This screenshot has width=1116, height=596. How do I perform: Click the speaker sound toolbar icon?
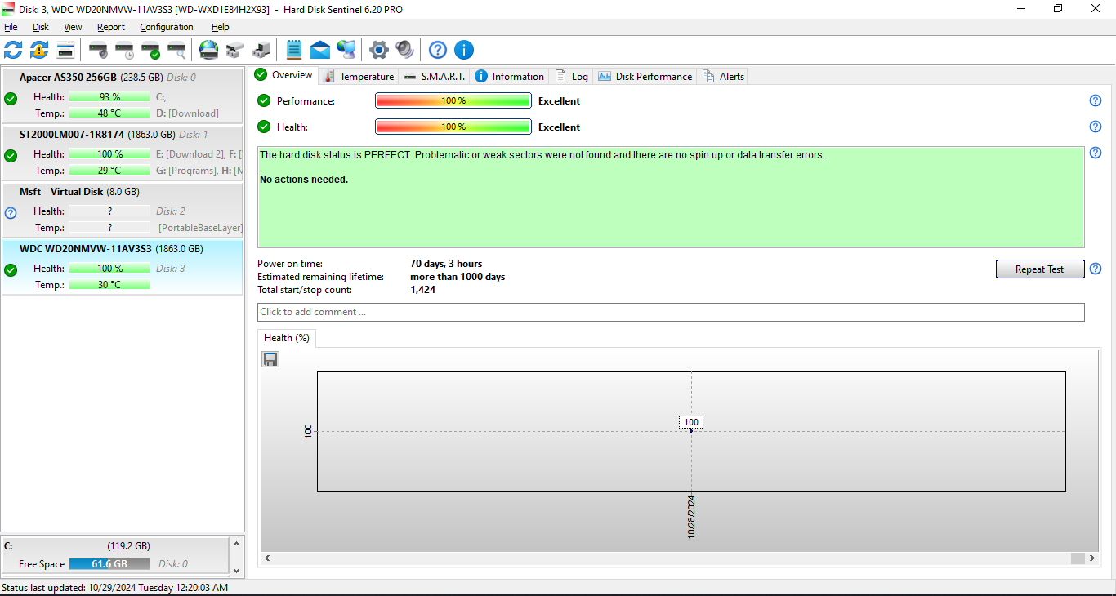click(x=405, y=50)
